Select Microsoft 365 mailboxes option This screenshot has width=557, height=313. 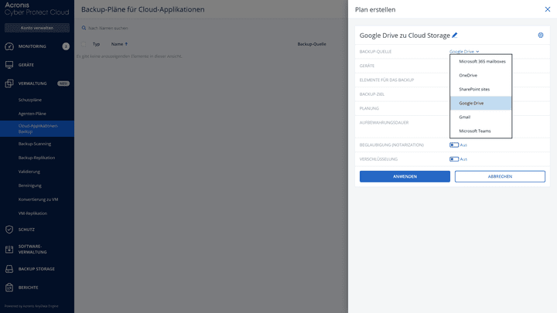coord(480,61)
